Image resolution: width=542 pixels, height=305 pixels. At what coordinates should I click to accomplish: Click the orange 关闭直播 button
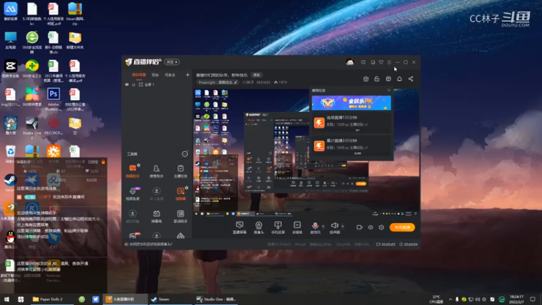coord(402,227)
